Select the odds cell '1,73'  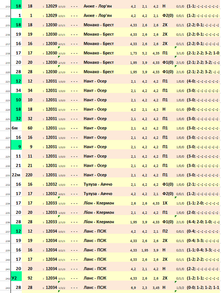pos(134,53)
